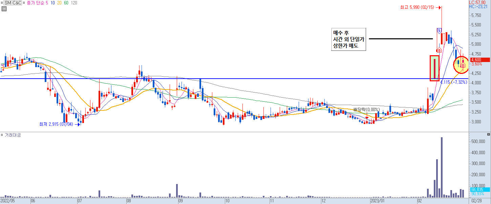This screenshot has height=204, width=491.
Task: Click the 12 month axis label
Action: 323,201
